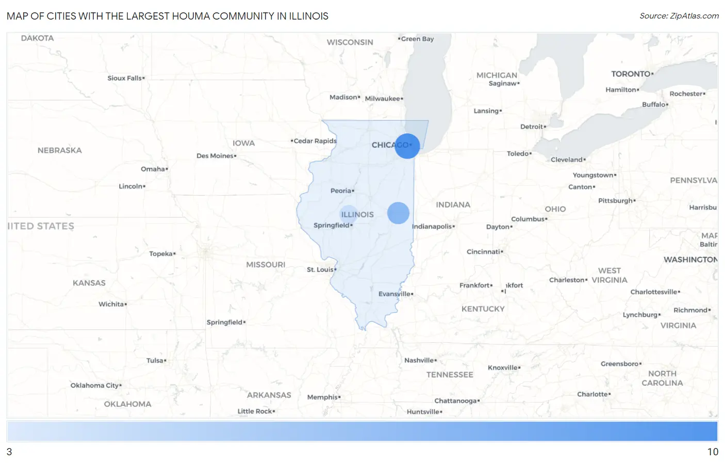
Task: Click the Des Moines label
Action: [216, 156]
